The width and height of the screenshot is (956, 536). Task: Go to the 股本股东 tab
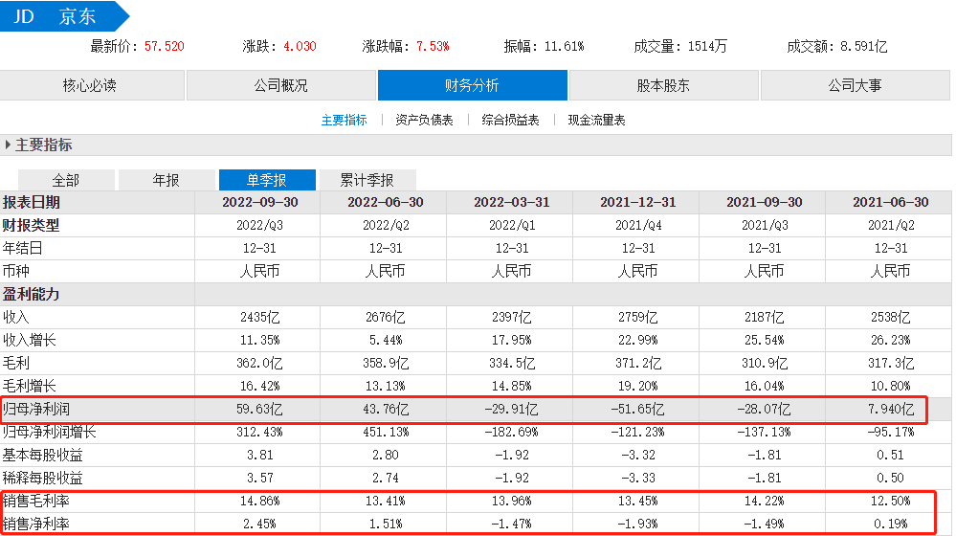(x=663, y=85)
